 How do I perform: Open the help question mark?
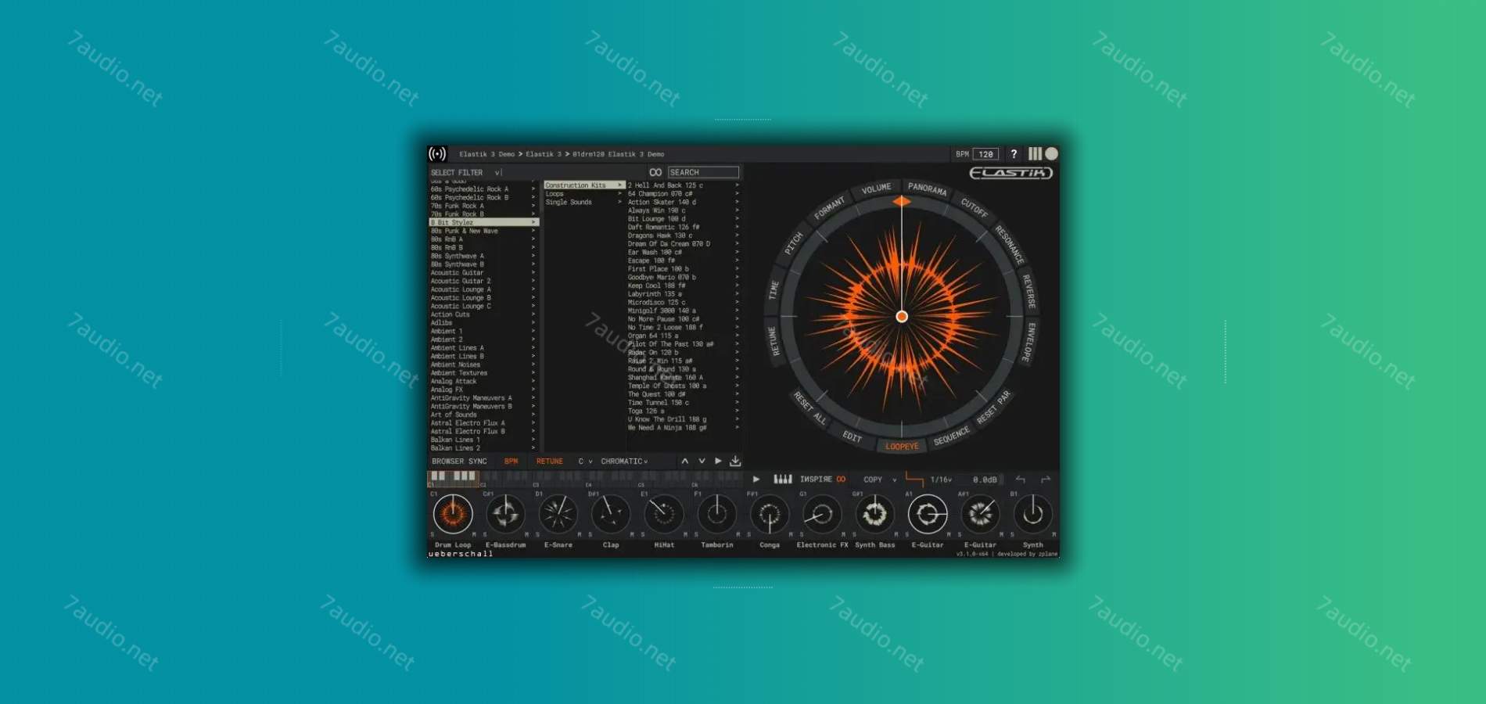pos(1014,154)
